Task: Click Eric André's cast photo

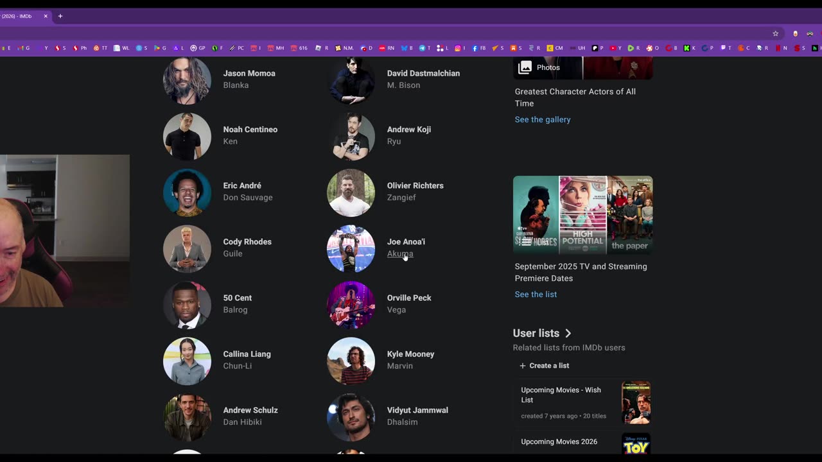Action: pyautogui.click(x=187, y=193)
